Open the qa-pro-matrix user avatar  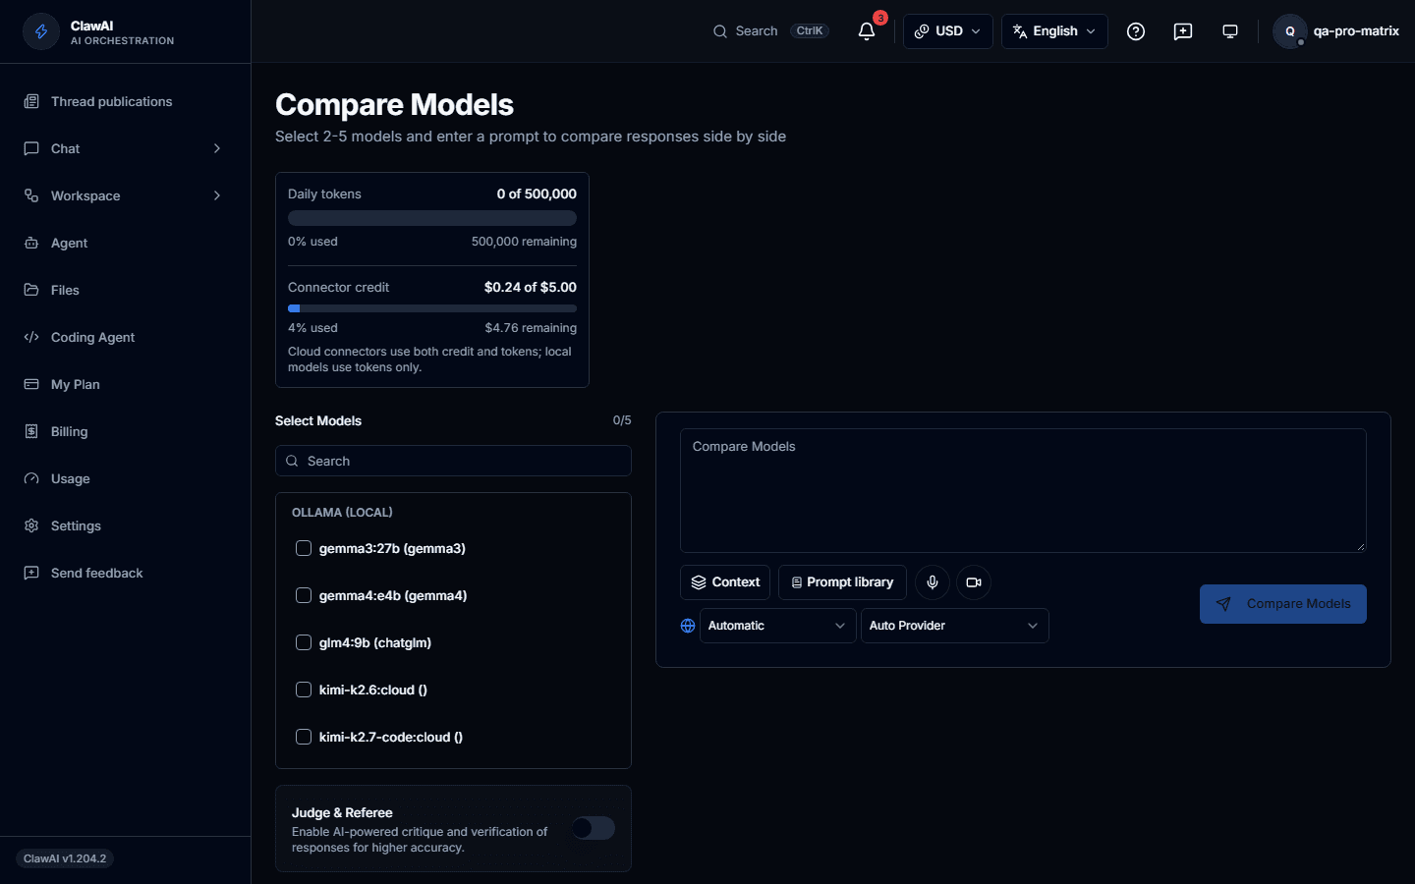click(x=1290, y=31)
